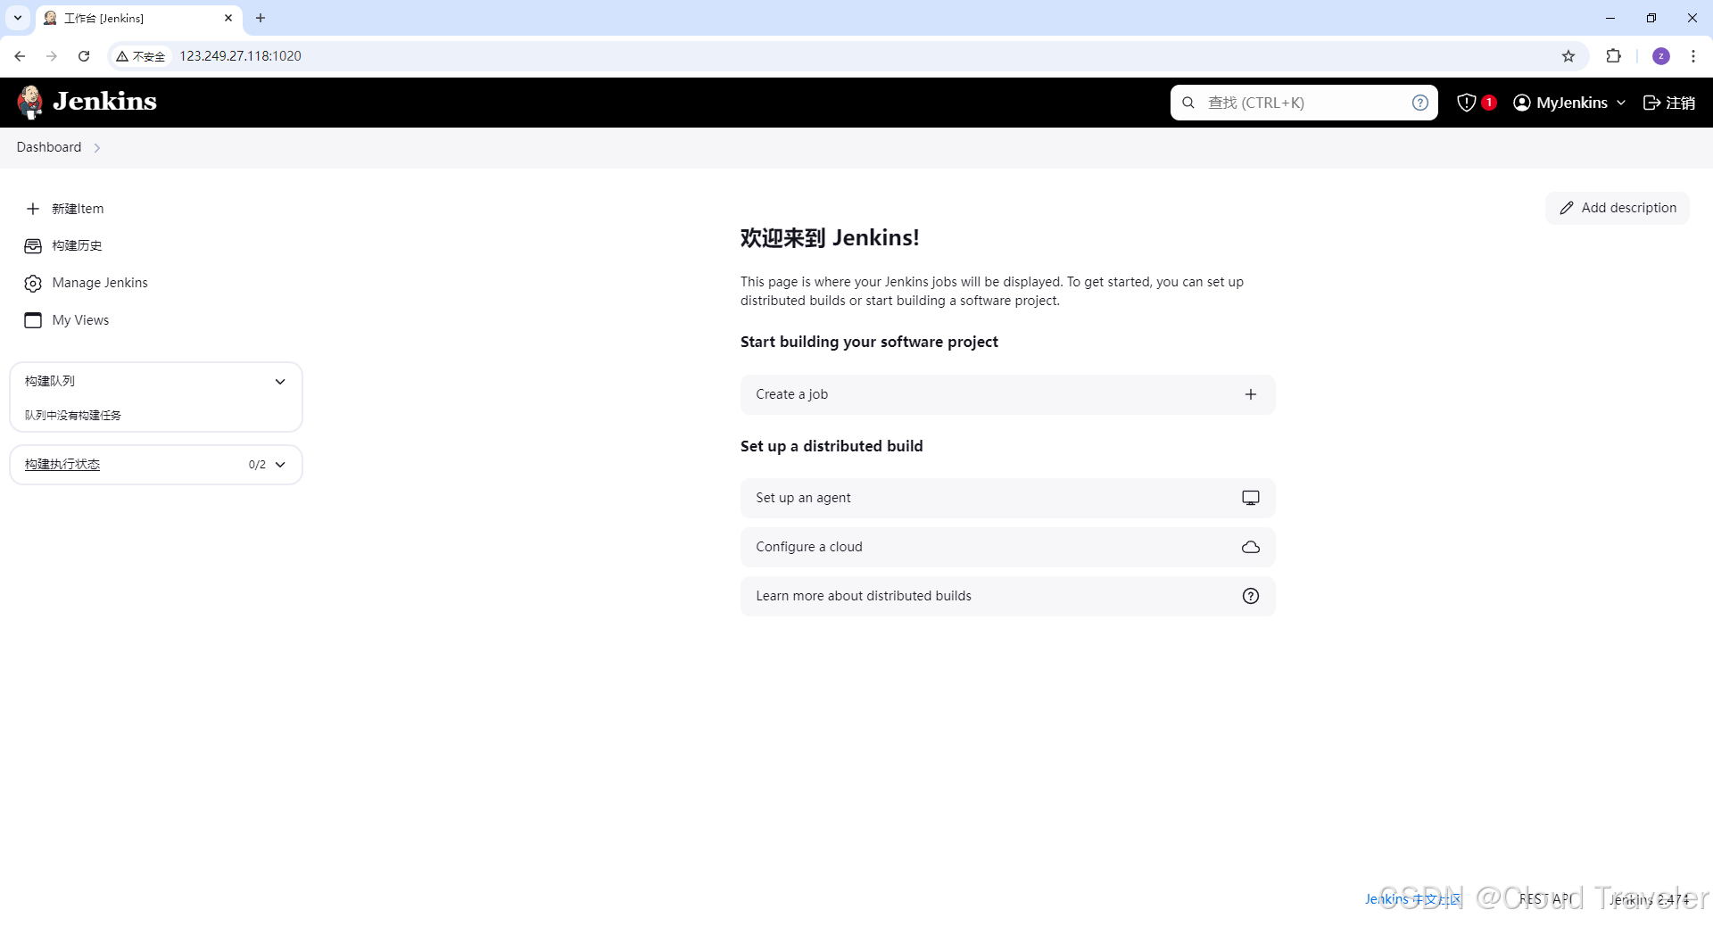
Task: Click the monitor icon on Set up an agent
Action: point(1251,498)
